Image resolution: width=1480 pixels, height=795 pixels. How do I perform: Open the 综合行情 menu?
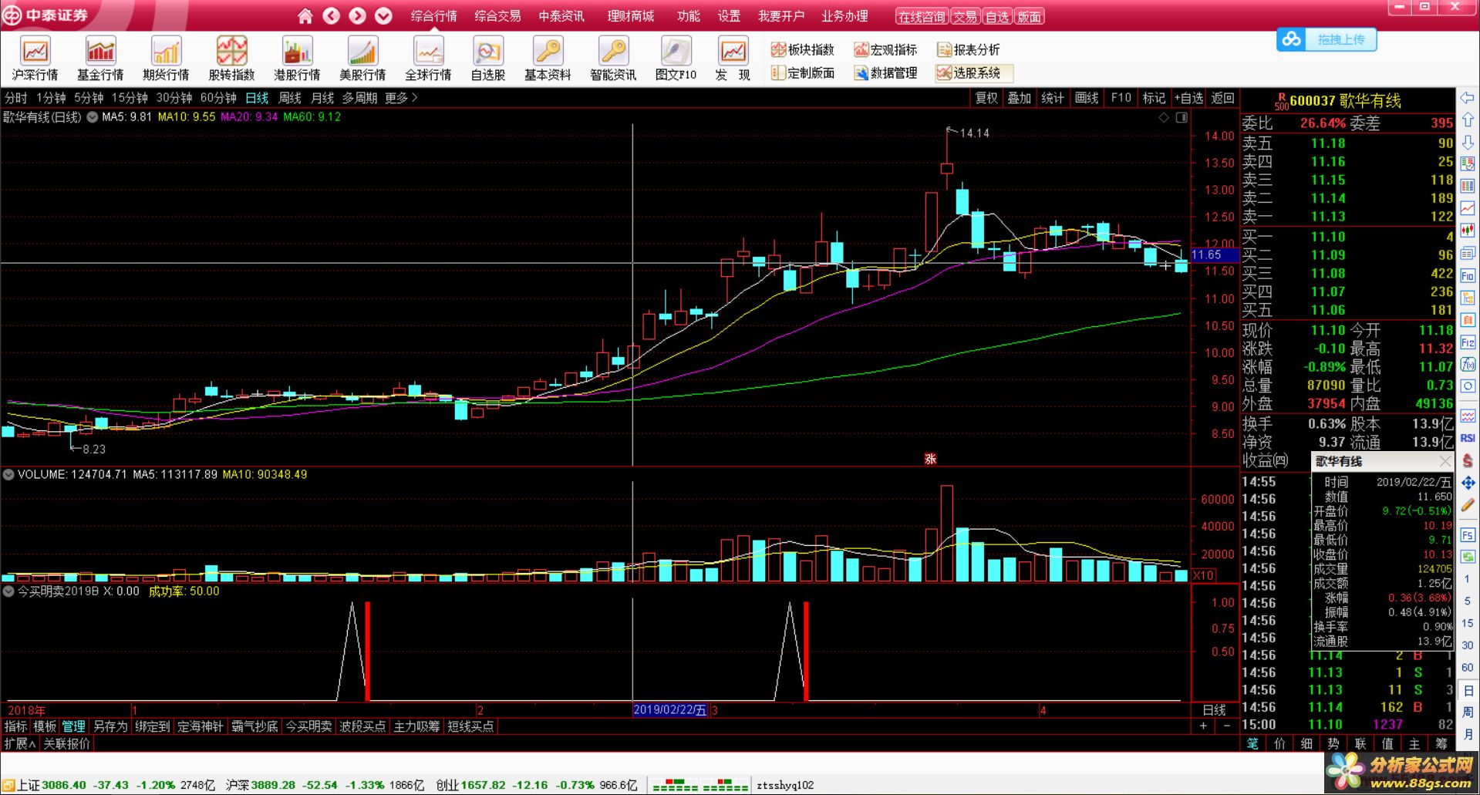click(x=433, y=16)
